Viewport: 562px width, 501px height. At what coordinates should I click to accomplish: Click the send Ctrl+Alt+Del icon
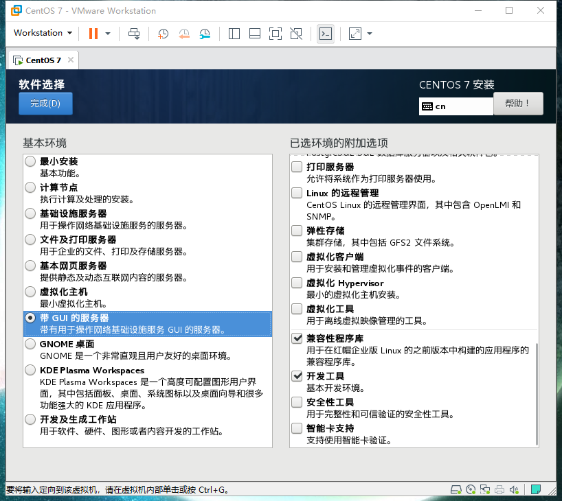(x=134, y=34)
